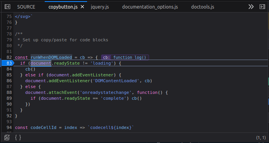
Task: Switch to the jquery.js tab
Action: (100, 7)
